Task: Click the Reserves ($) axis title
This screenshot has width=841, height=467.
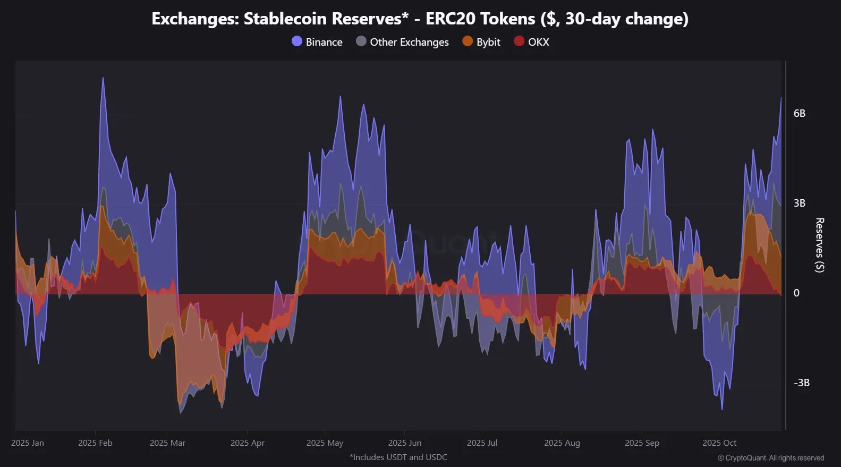Action: 819,245
